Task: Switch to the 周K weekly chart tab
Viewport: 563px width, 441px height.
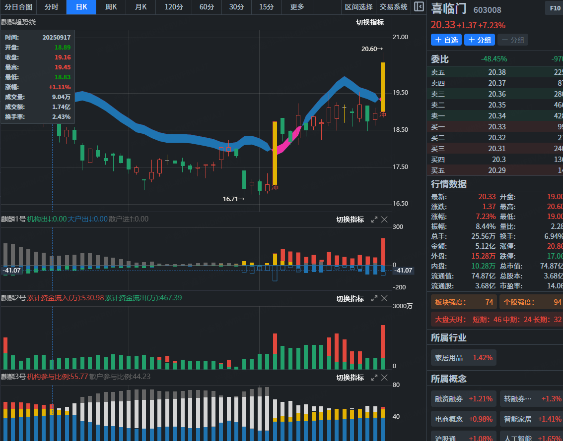Action: pos(111,7)
